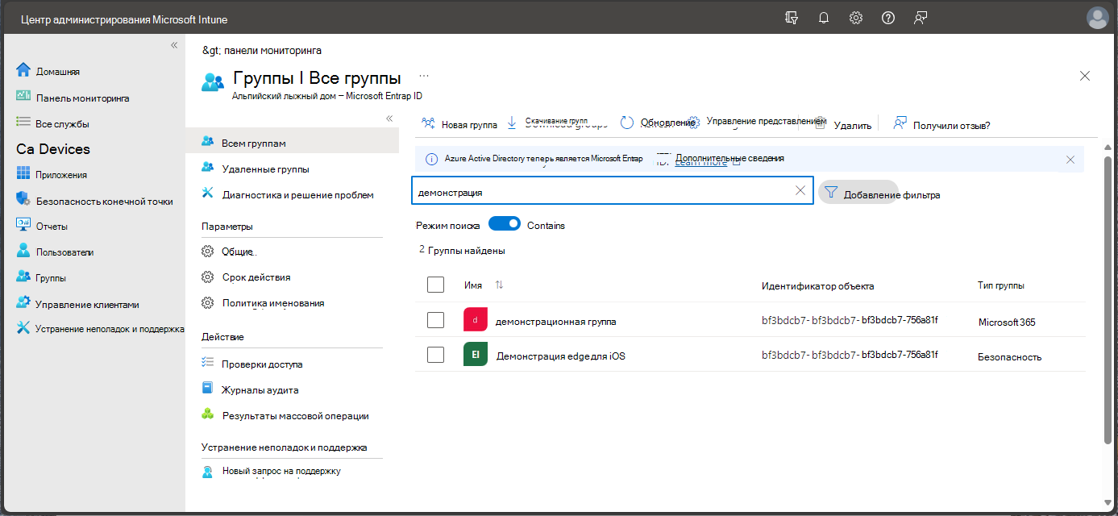This screenshot has width=1118, height=516.
Task: Click the red avatar of демонстрационная группа
Action: pyautogui.click(x=476, y=320)
